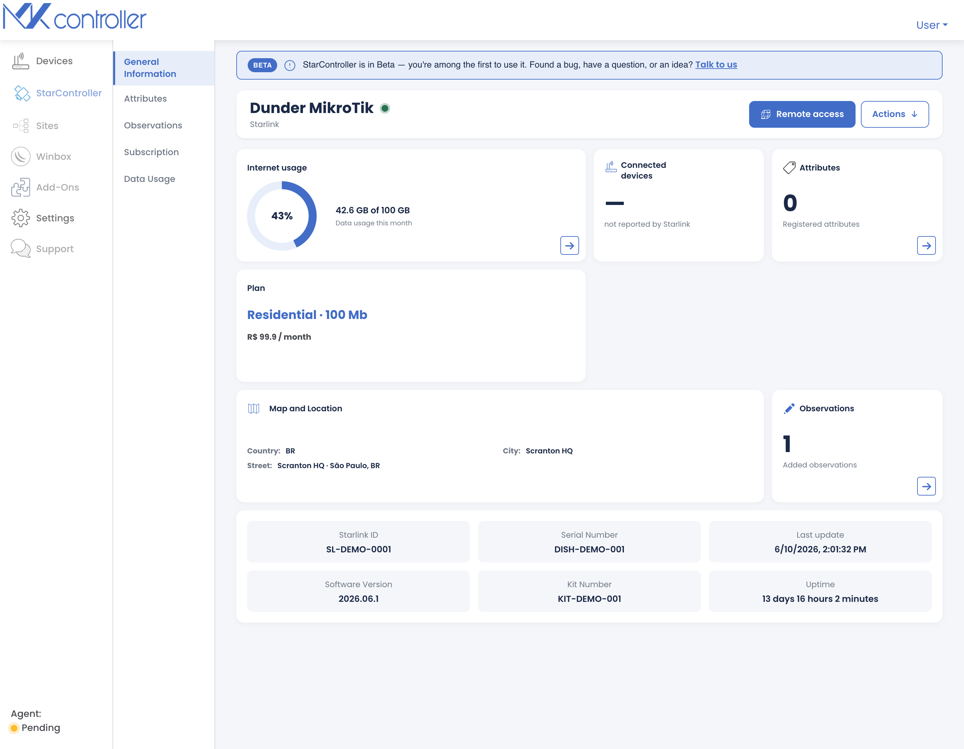Click the Attributes tag icon
This screenshot has width=964, height=749.
coord(789,168)
